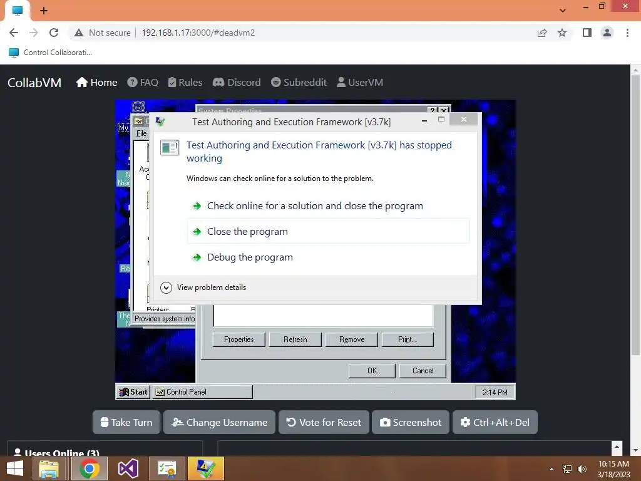This screenshot has width=641, height=481.
Task: Reload the page with refresh icon
Action: 54,33
